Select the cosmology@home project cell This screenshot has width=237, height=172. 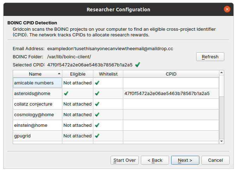[x=37, y=114]
